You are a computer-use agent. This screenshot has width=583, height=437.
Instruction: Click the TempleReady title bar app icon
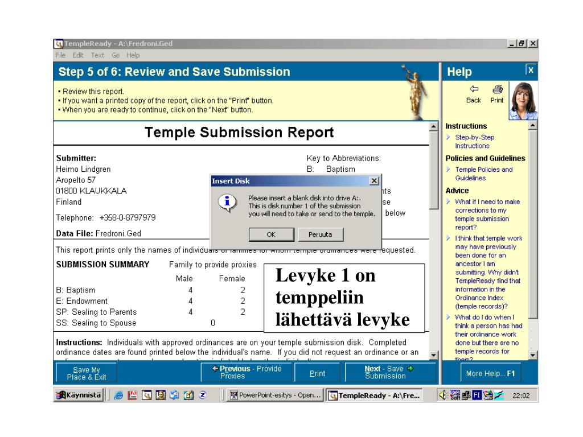pyautogui.click(x=59, y=43)
